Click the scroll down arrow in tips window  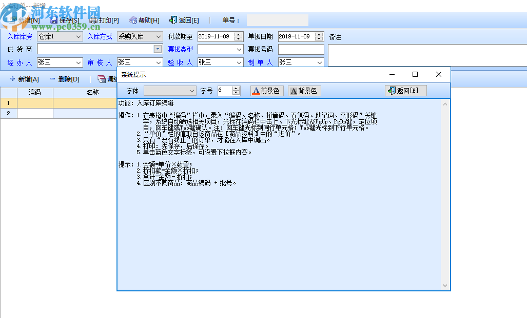[445, 286]
